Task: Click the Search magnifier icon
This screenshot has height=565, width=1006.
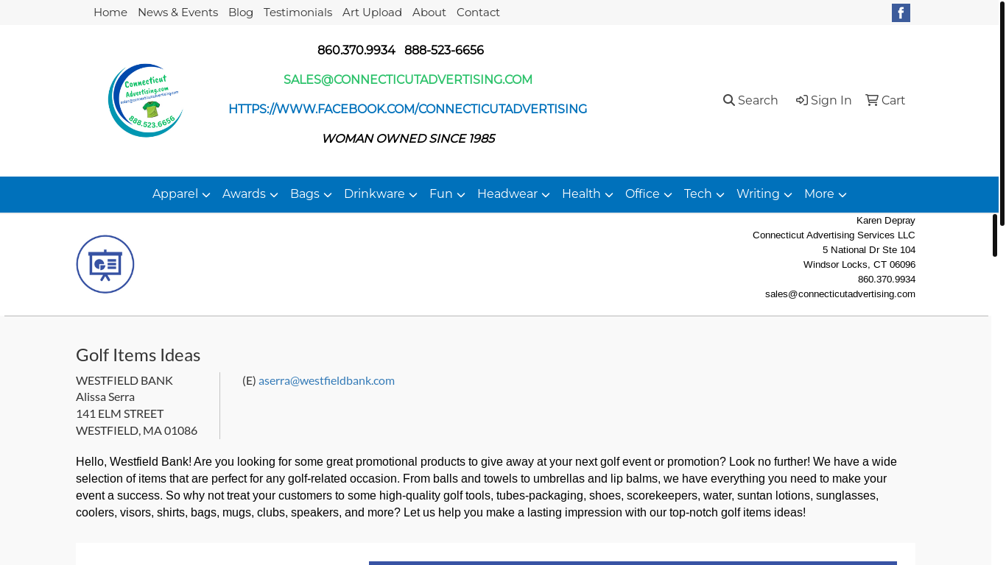Action: point(729,100)
